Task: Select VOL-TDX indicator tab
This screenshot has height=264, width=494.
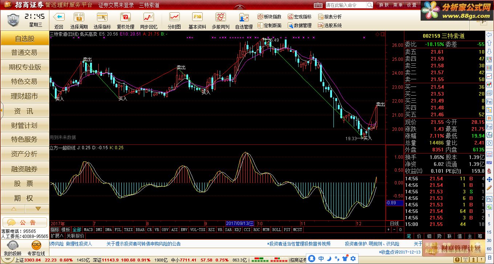Action: pos(198,230)
